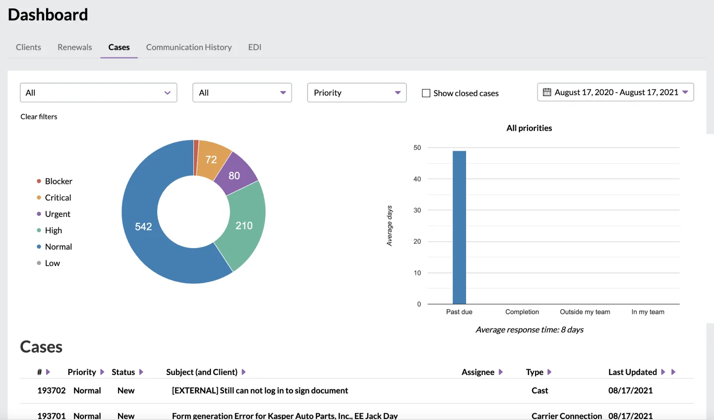Click the All priorities chart title

click(x=529, y=128)
